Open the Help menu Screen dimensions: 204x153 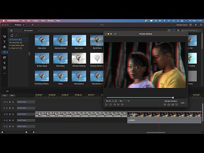point(58,21)
